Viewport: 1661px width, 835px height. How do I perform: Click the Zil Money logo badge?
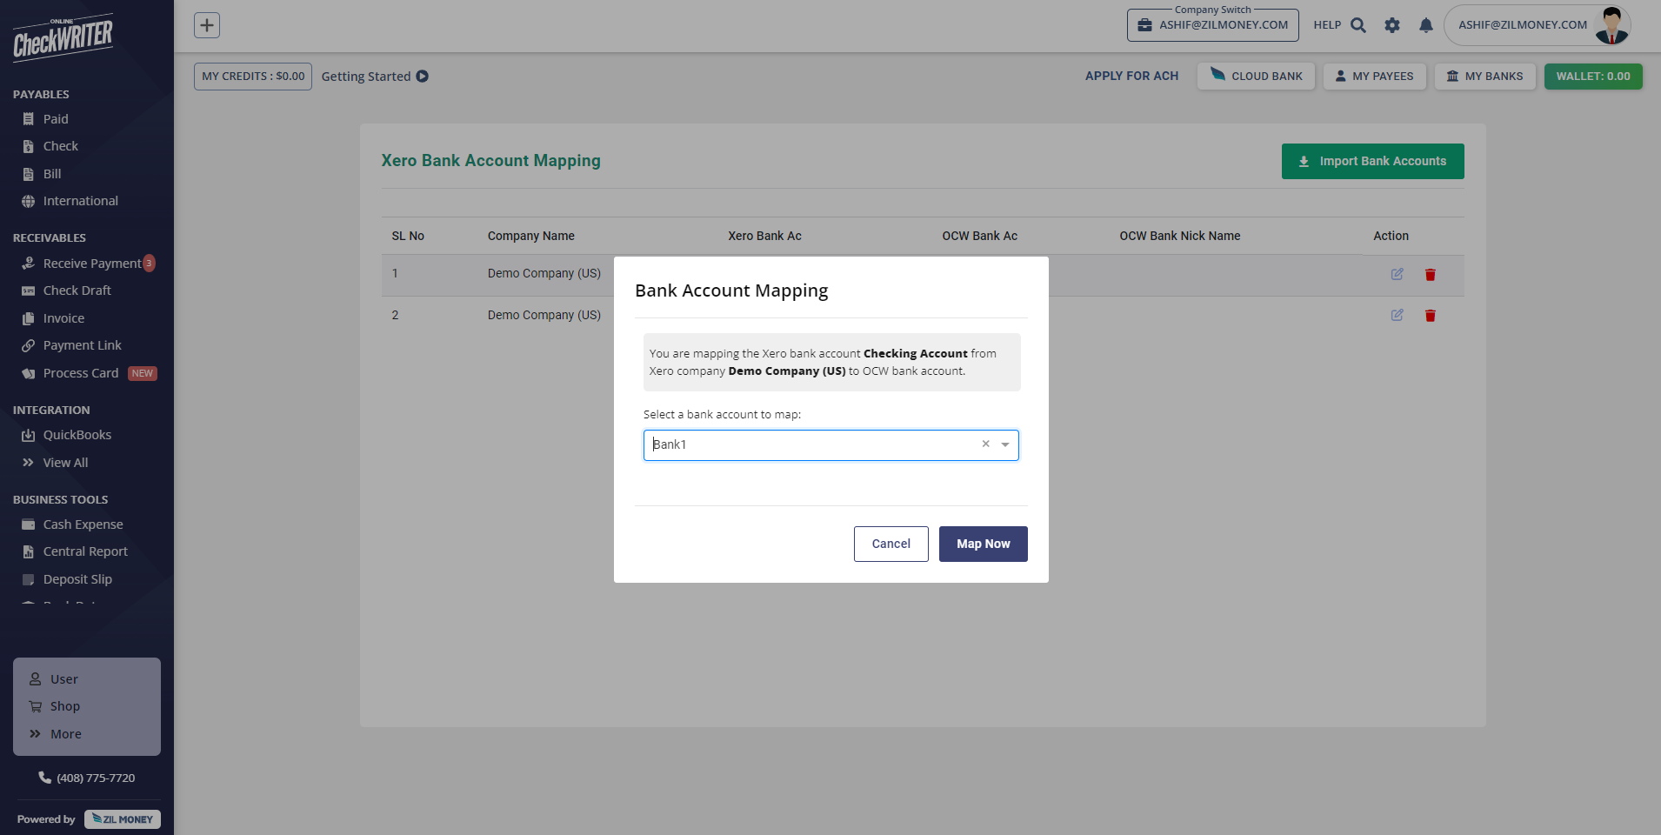tap(123, 819)
